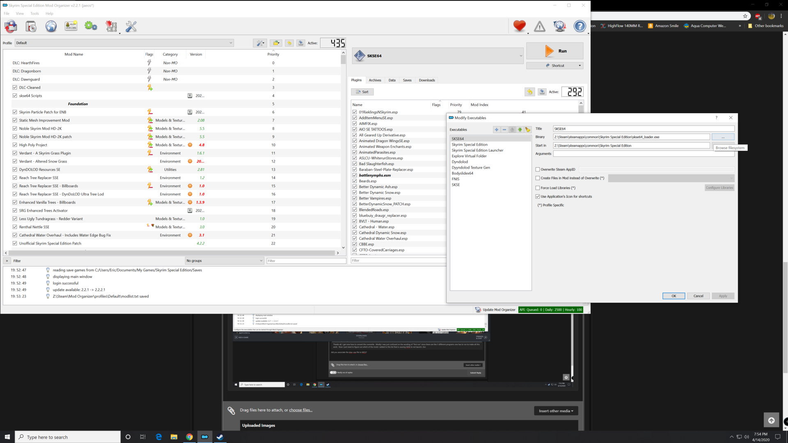788x443 pixels.
Task: Toggle Static Mesh Improvement Mod checkbox
Action: [x=15, y=120]
